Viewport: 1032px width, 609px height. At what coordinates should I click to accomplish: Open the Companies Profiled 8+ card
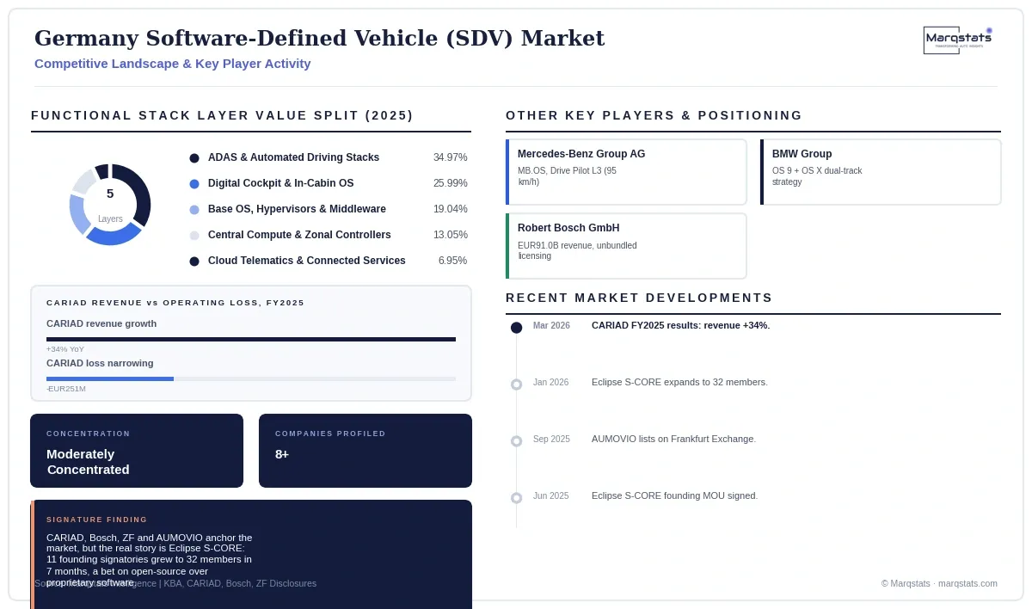pyautogui.click(x=365, y=451)
